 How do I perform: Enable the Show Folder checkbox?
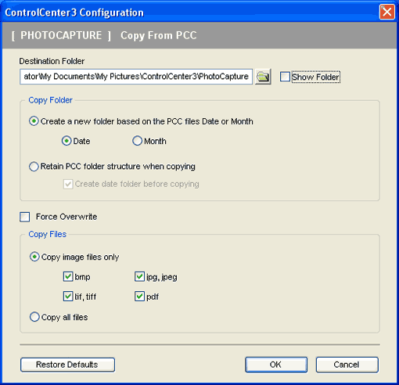(285, 77)
